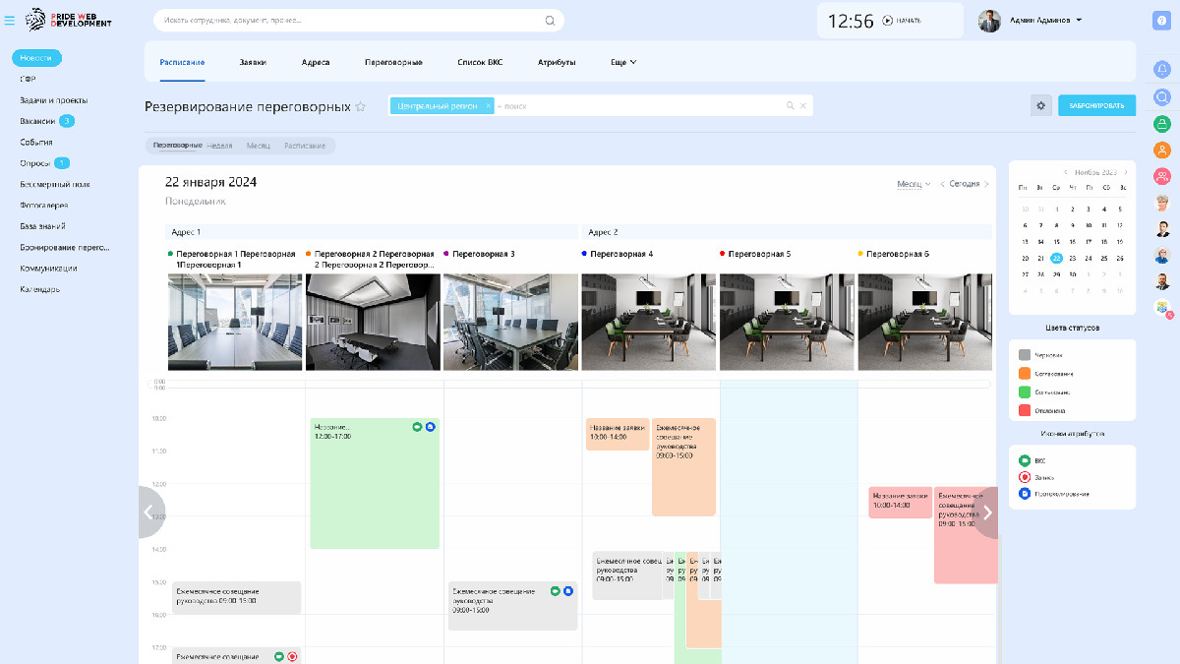Switch view mode to Месяц in the view switcher

point(259,146)
